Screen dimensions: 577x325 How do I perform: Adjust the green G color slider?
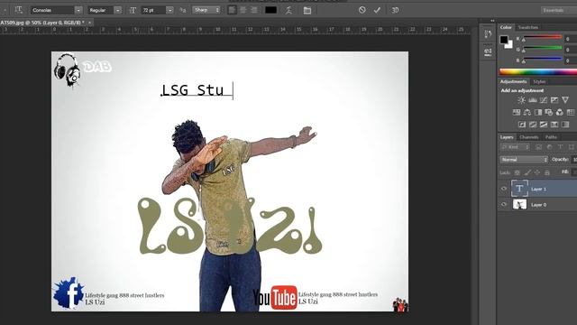(x=543, y=49)
